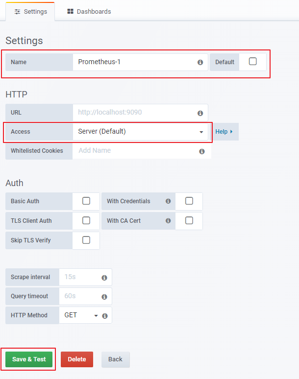
Task: Click the Whitelisted Cookies info icon
Action: click(x=202, y=151)
